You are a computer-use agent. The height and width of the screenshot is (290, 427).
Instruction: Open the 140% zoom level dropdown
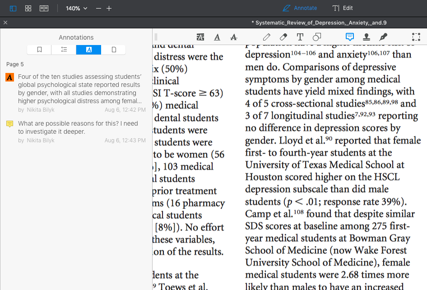pos(77,9)
